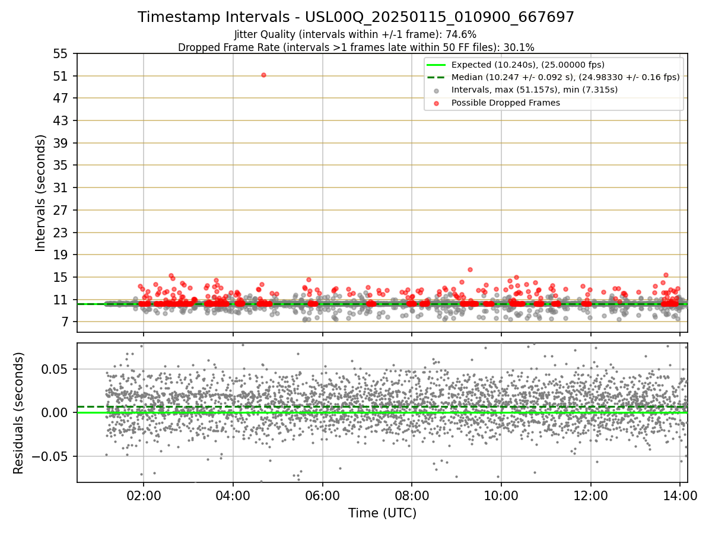Screen dimensions: 712x534
Task: Click the 'Expected (10.240s)' legend entry
Action: [528, 65]
